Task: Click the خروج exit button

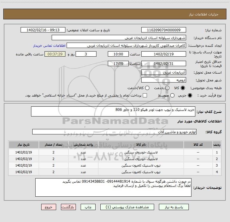Action: [x=49, y=207]
